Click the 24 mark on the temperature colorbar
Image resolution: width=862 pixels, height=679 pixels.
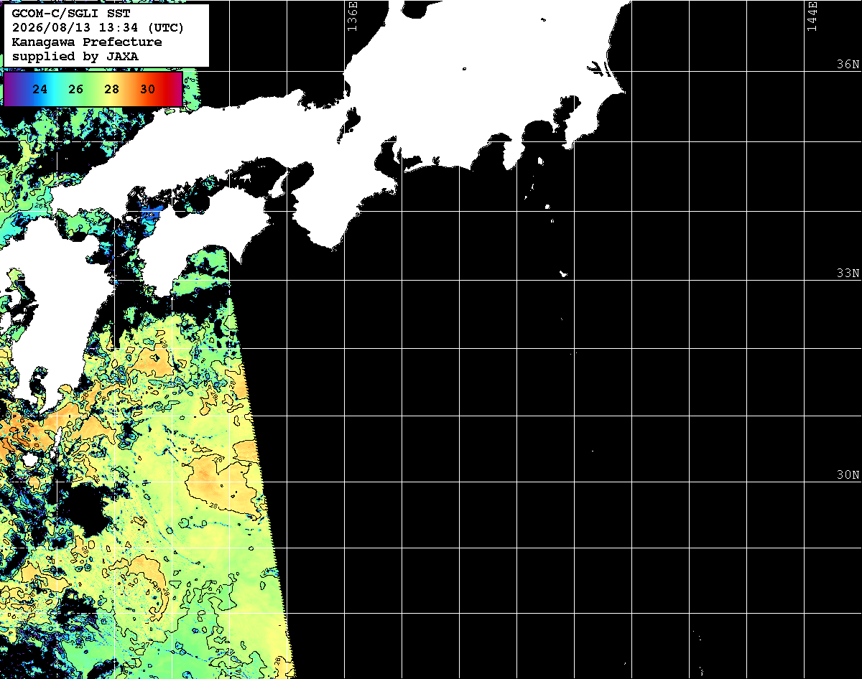tap(40, 90)
